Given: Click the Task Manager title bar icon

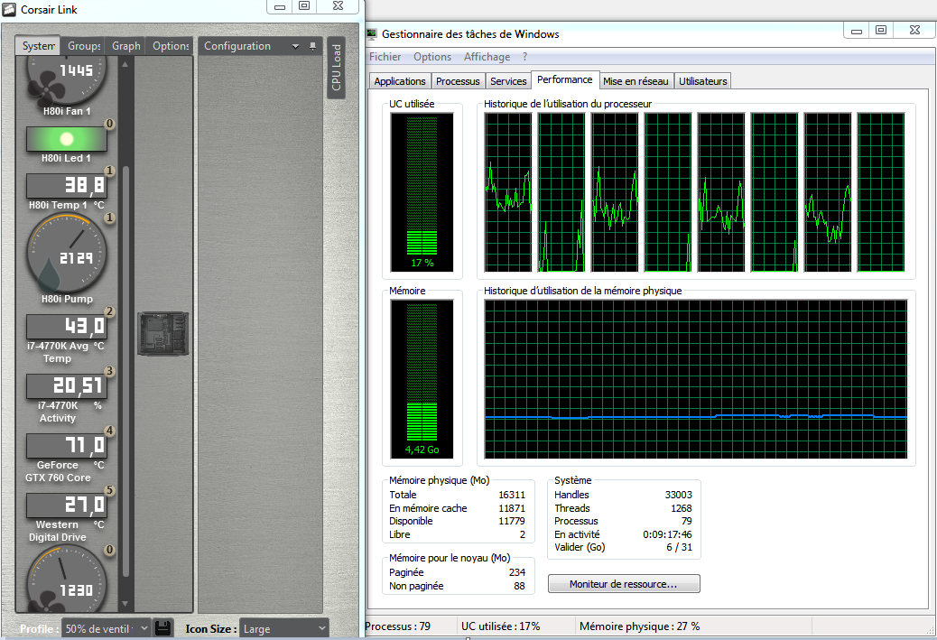Looking at the screenshot, I should pos(372,34).
